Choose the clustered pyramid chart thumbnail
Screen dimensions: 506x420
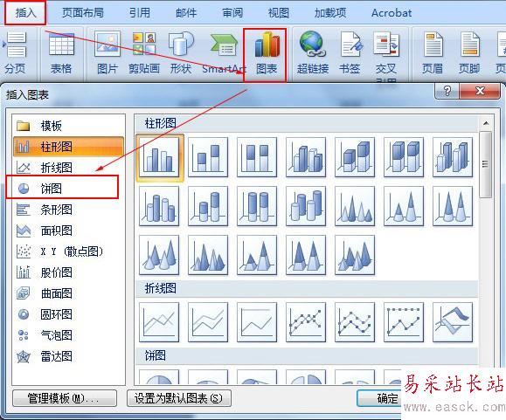[x=208, y=255]
